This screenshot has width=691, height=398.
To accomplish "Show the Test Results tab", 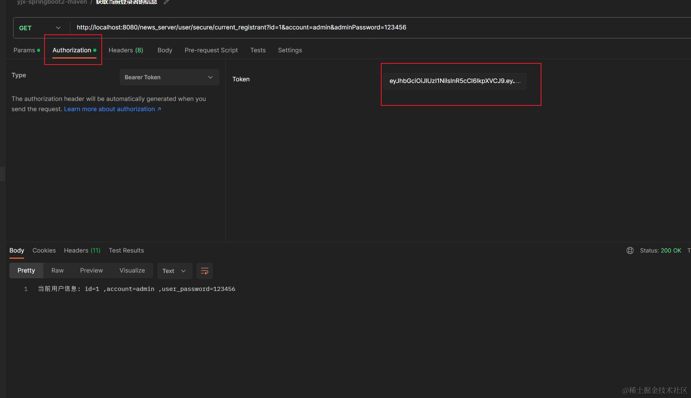I will (126, 250).
